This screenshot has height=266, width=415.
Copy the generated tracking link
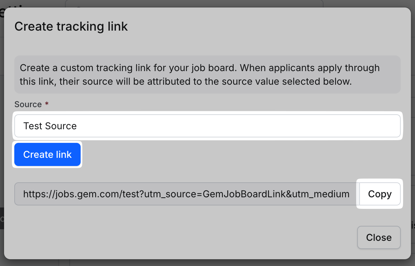pyautogui.click(x=380, y=194)
